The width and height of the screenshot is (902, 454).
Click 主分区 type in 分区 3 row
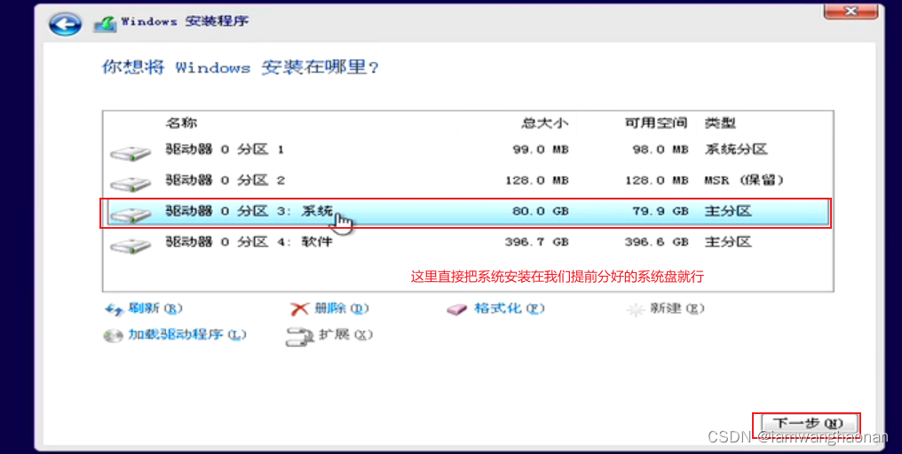(x=728, y=212)
